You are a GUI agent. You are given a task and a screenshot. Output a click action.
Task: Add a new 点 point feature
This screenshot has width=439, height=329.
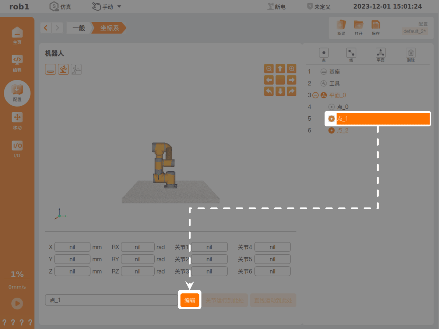[x=324, y=55]
